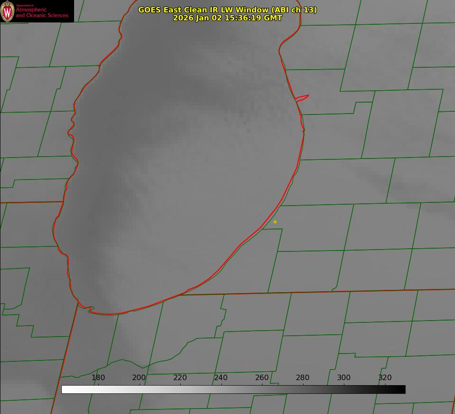The width and height of the screenshot is (455, 414).
Task: Click the GOES East Clean IR title
Action: (227, 10)
